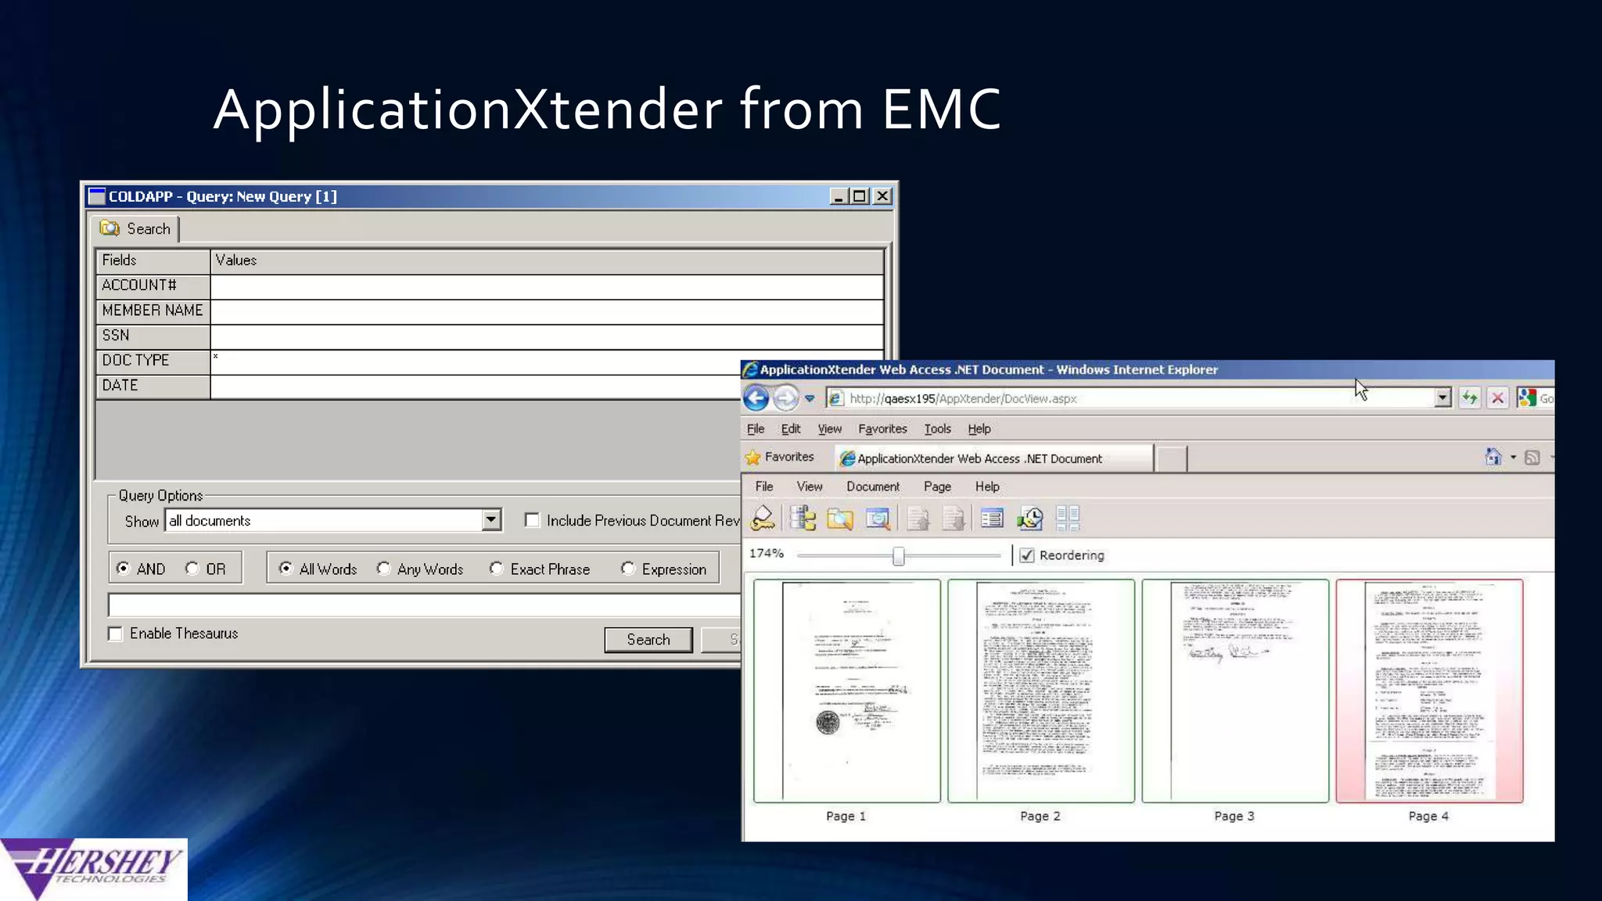This screenshot has width=1602, height=901.
Task: Select the Expression radio button
Action: click(x=628, y=569)
